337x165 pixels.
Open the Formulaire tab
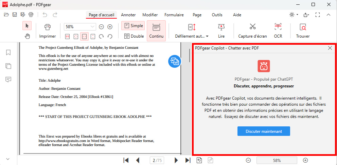coord(174,15)
